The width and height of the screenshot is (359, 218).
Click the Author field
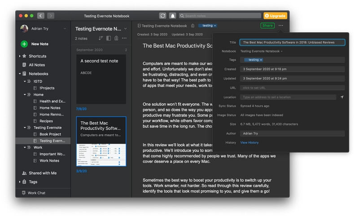293,133
